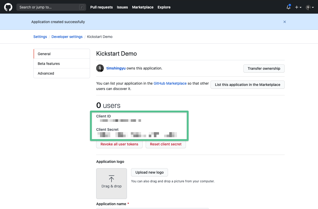Click the Kickstart Demo breadcrumb text
The height and width of the screenshot is (209, 318).
tap(100, 37)
